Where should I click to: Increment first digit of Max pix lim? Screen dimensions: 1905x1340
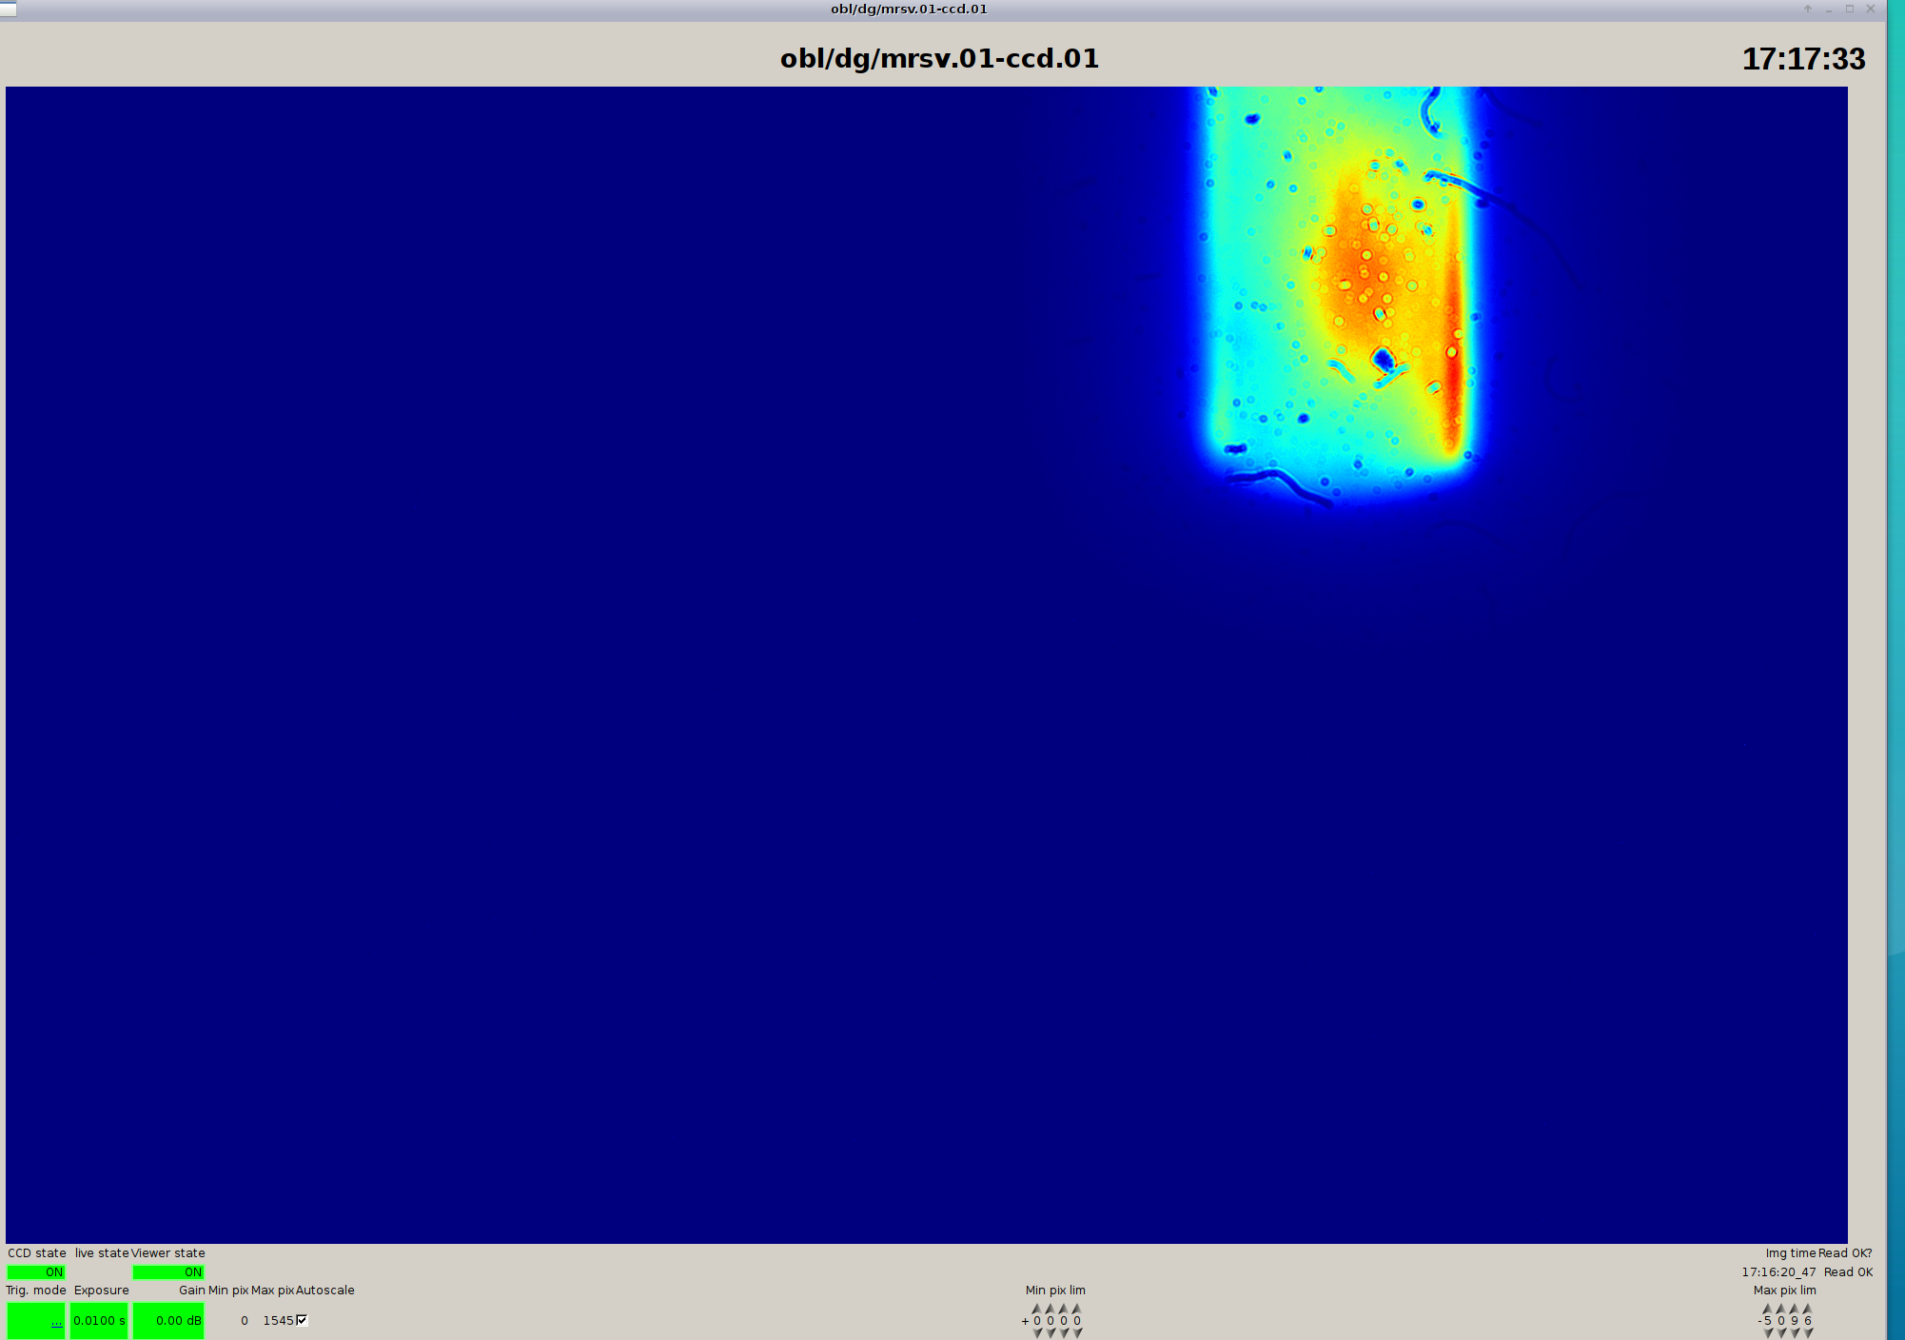click(x=1768, y=1309)
